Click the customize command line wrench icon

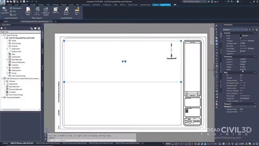coord(46,139)
